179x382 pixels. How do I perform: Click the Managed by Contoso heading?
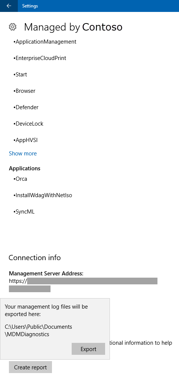73,27
